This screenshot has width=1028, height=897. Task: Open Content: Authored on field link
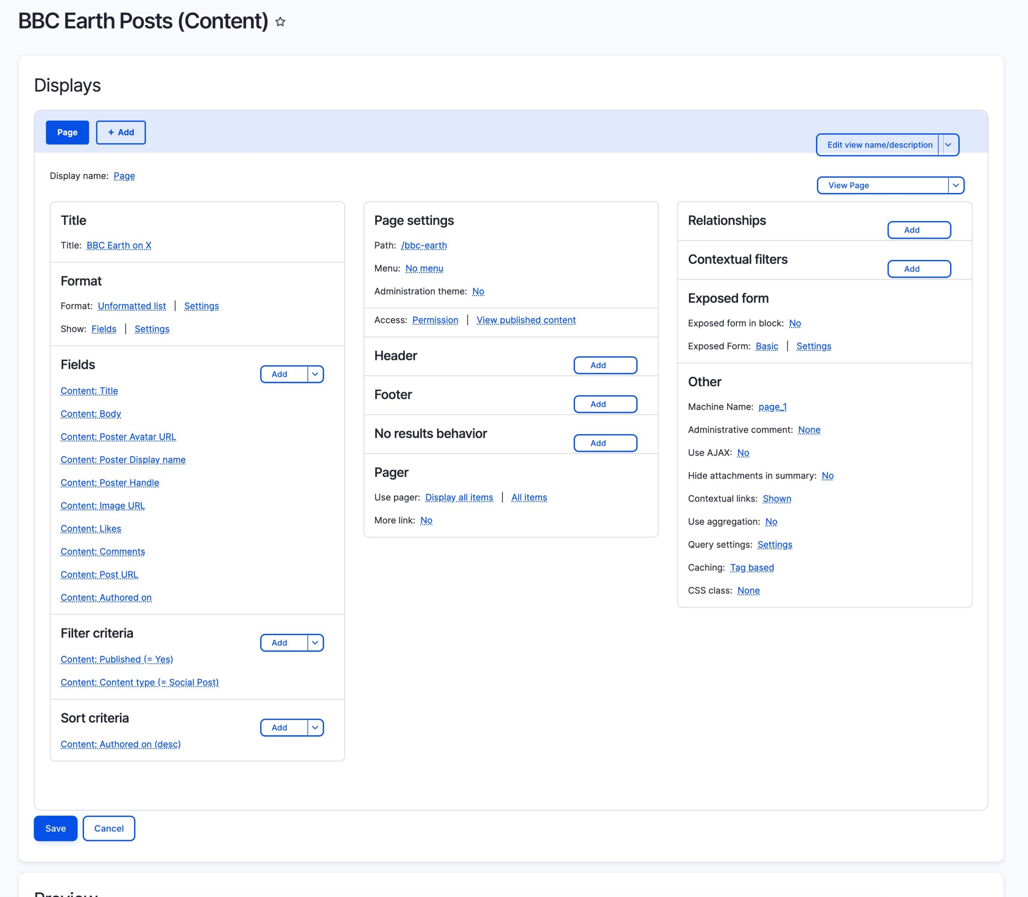106,598
